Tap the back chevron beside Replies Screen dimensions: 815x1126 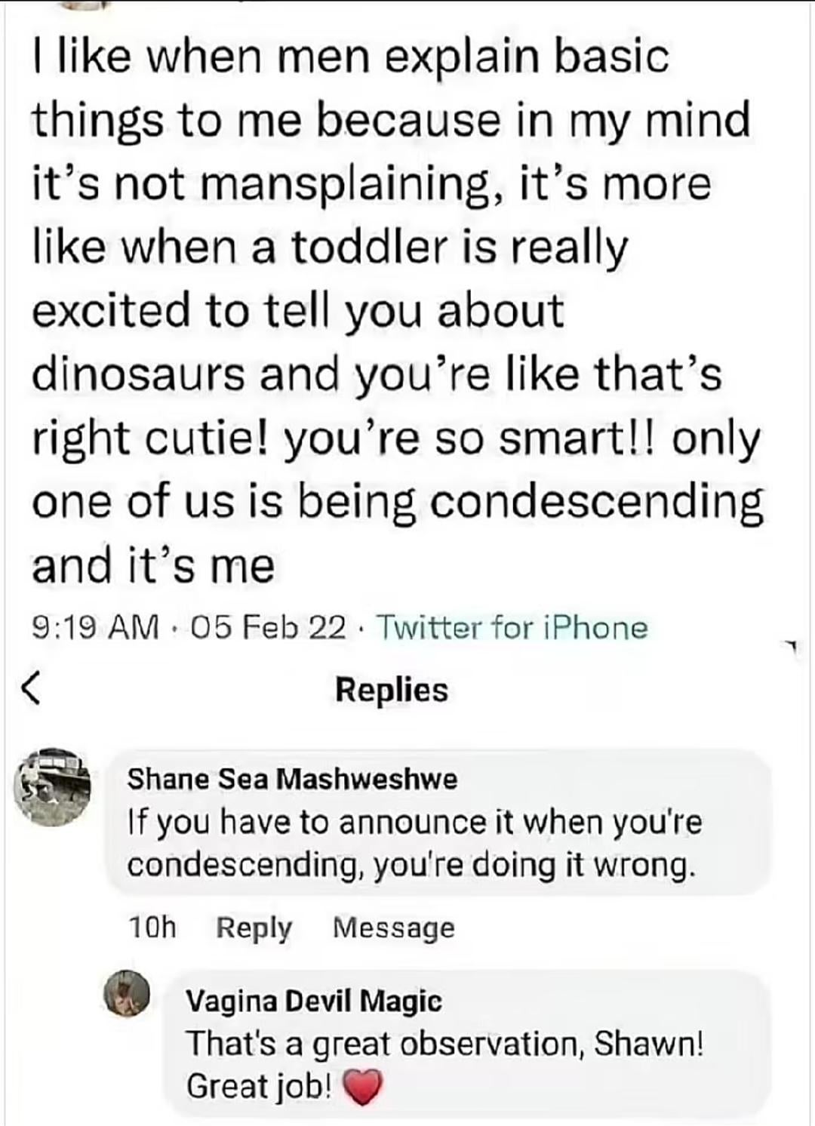[29, 690]
